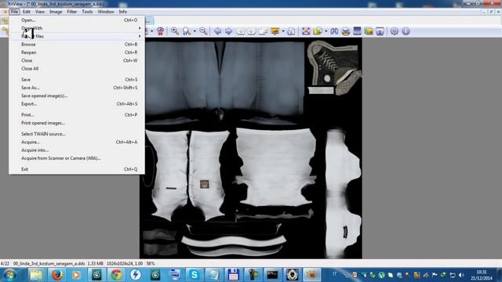Image resolution: width=502 pixels, height=282 pixels.
Task: Click the first page icon after the right arrow
Action: pyautogui.click(x=241, y=31)
